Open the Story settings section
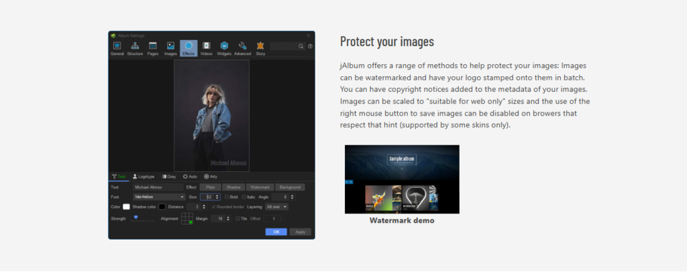The width and height of the screenshot is (687, 273). coord(260,48)
